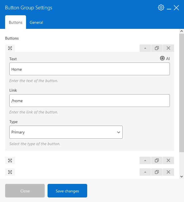Click the AI assistant icon beside Text
Viewport: 184px width, 202px height.
(165, 59)
